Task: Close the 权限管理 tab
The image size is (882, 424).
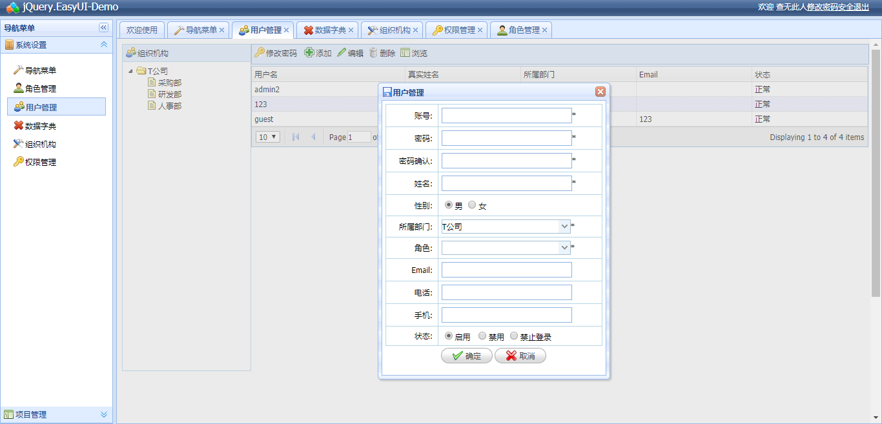Action: pyautogui.click(x=480, y=30)
